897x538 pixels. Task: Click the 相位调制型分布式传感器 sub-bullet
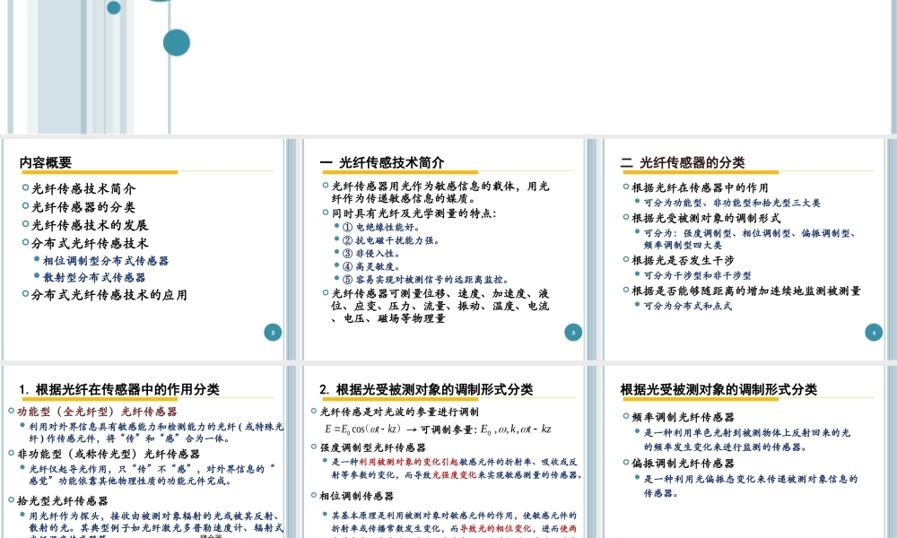coord(106,261)
